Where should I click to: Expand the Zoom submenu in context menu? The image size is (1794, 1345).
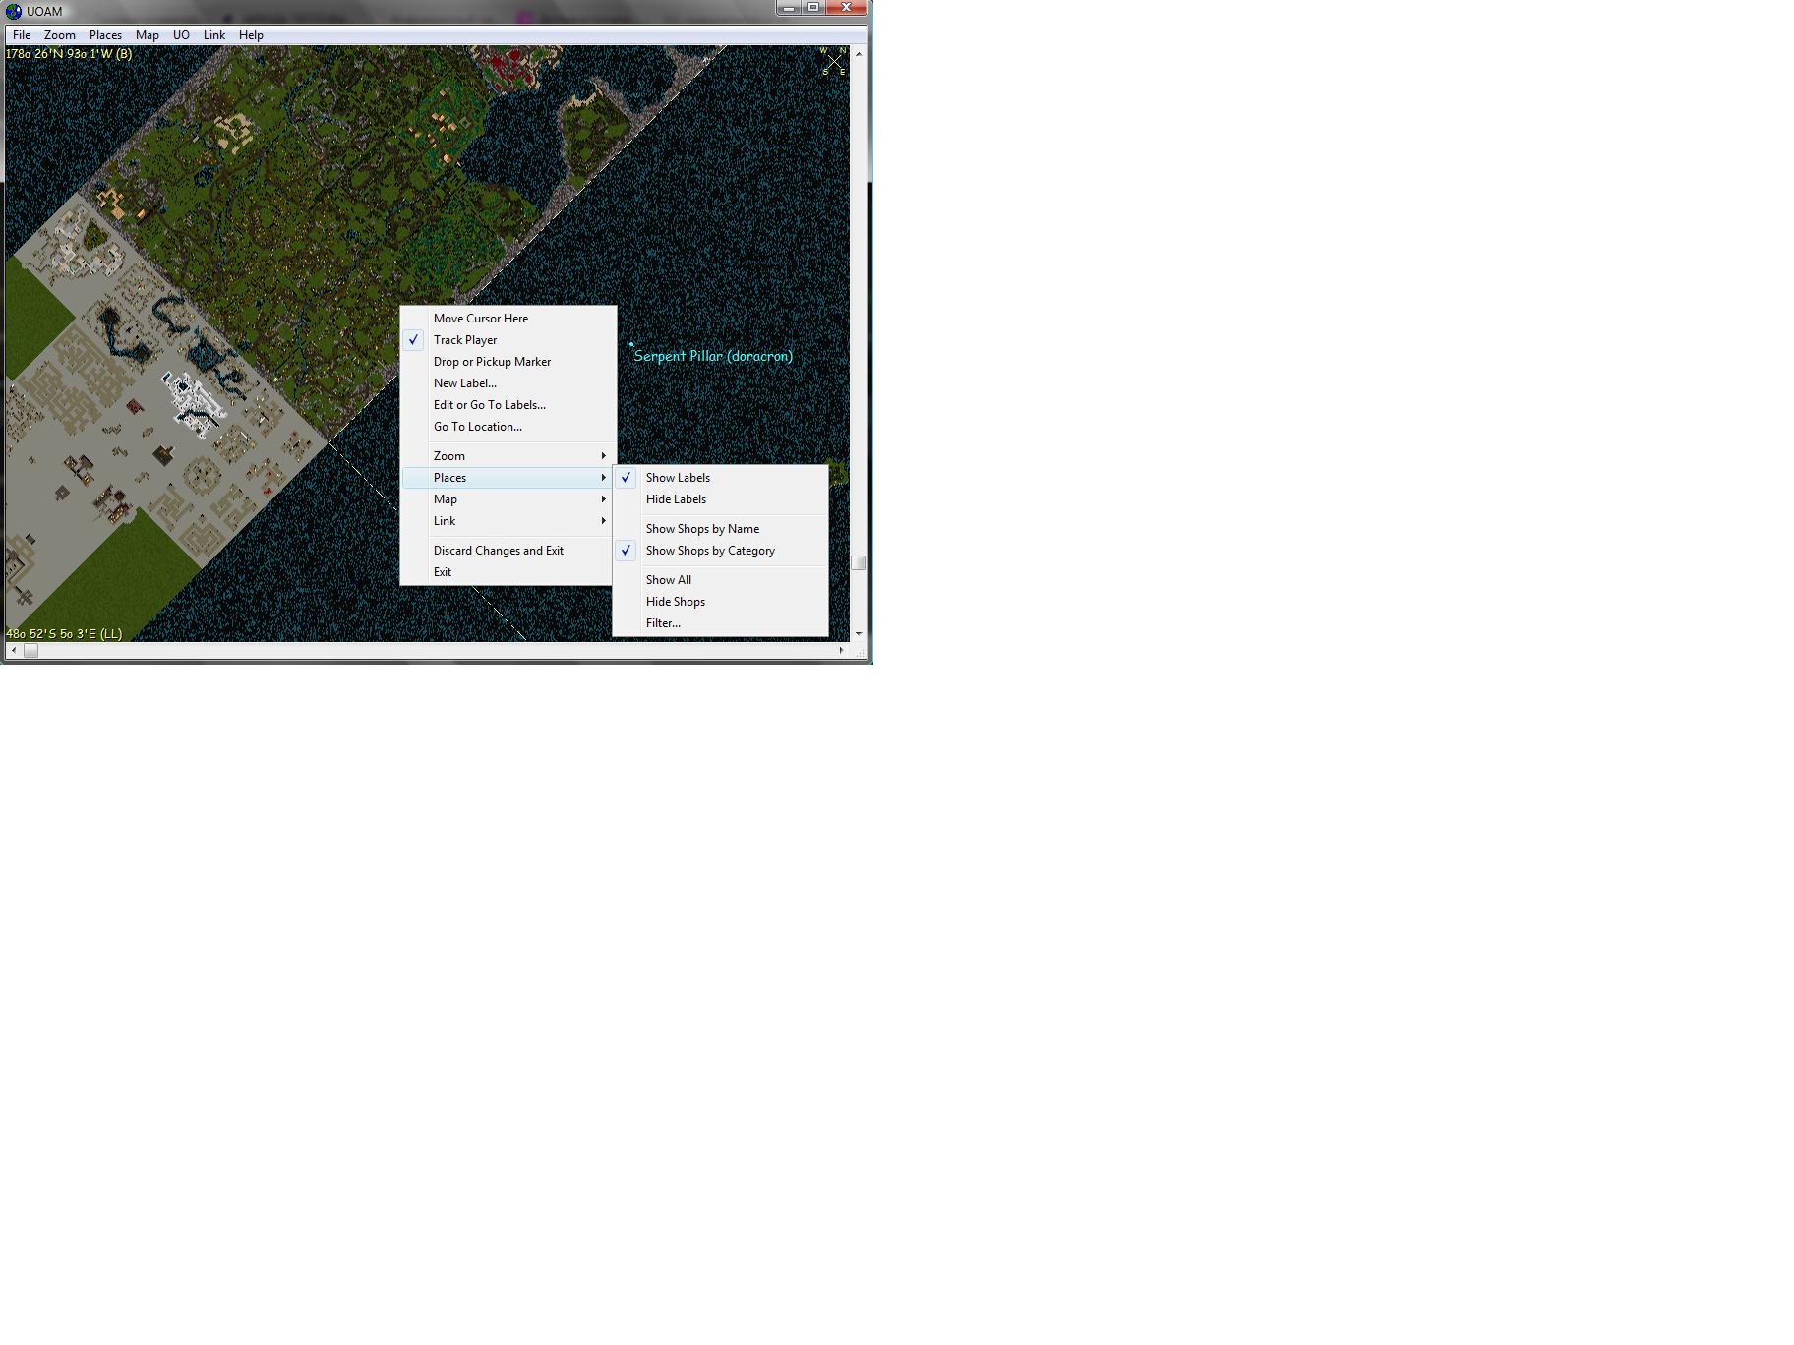tap(508, 456)
